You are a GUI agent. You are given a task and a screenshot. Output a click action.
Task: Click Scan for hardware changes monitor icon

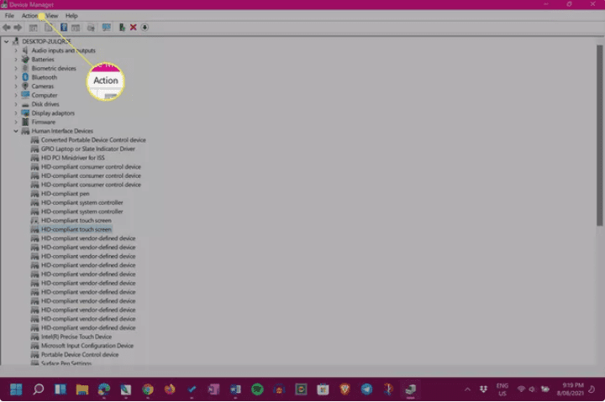[106, 28]
